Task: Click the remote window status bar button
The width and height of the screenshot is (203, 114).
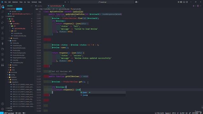Action: tap(2, 113)
